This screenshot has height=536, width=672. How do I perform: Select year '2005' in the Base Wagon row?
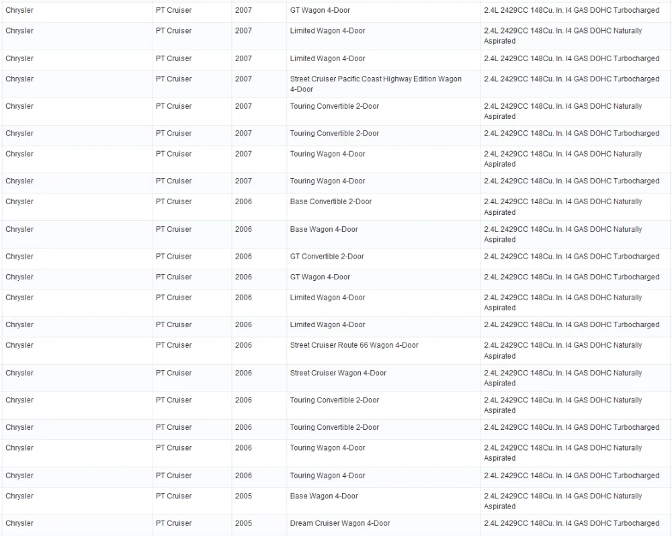click(243, 496)
